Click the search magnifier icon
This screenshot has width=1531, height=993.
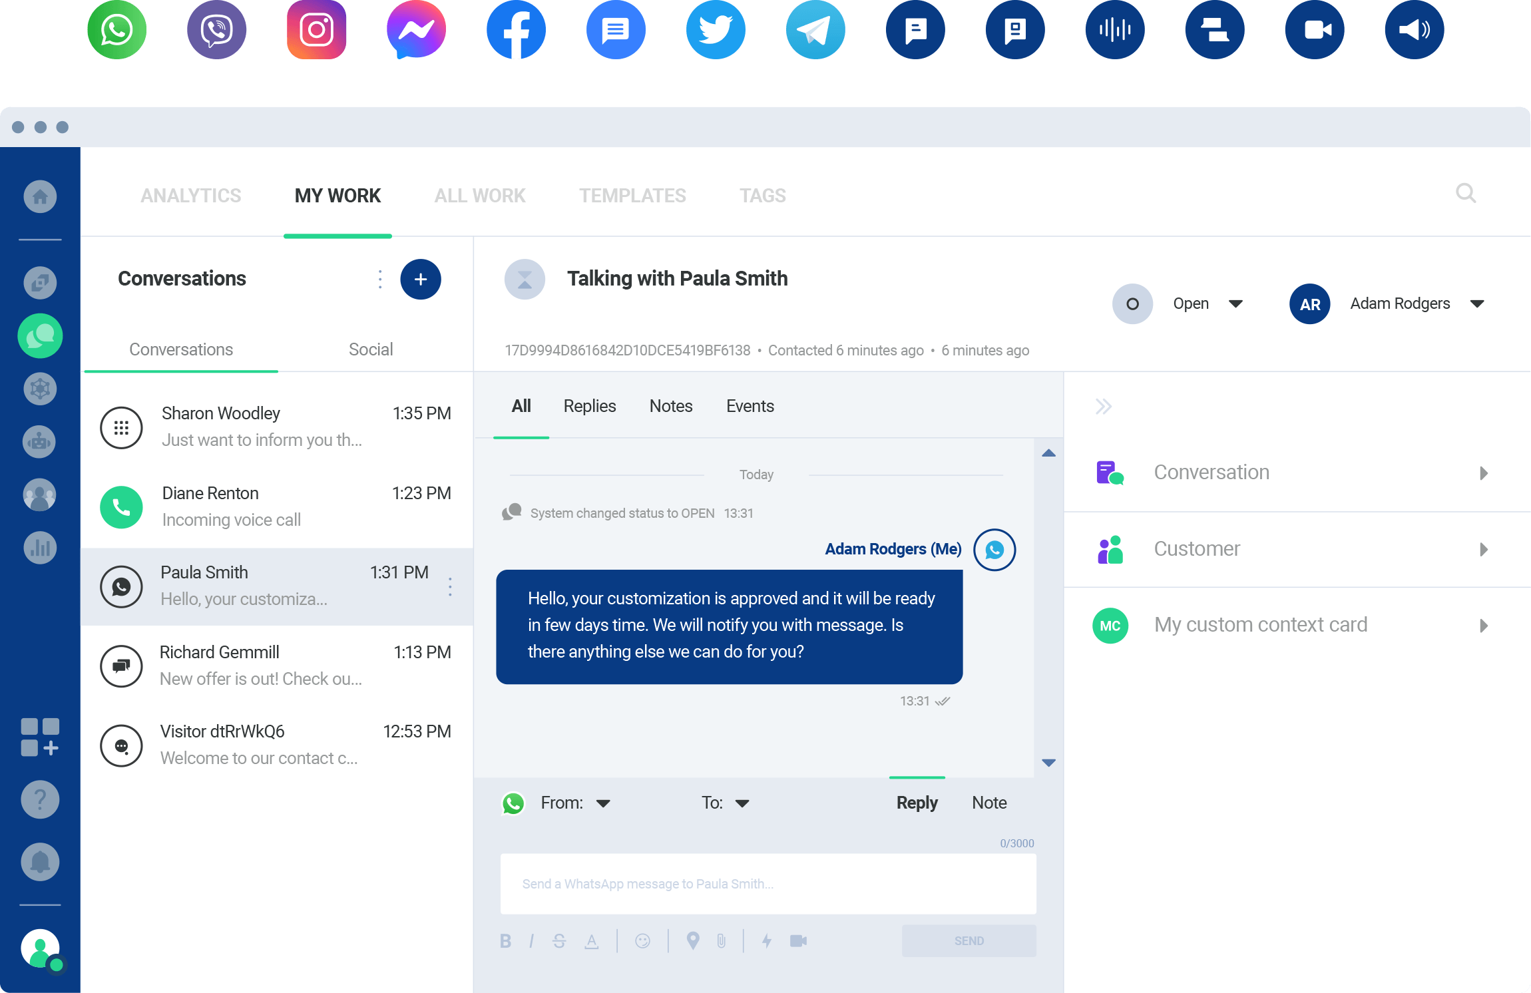pyautogui.click(x=1466, y=194)
